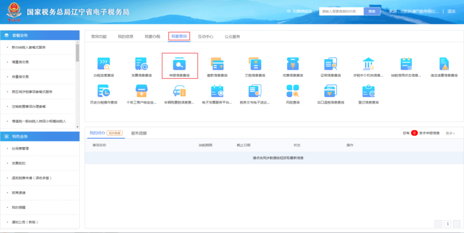Open 发票信息查询 icon
The height and width of the screenshot is (233, 464).
point(141,64)
